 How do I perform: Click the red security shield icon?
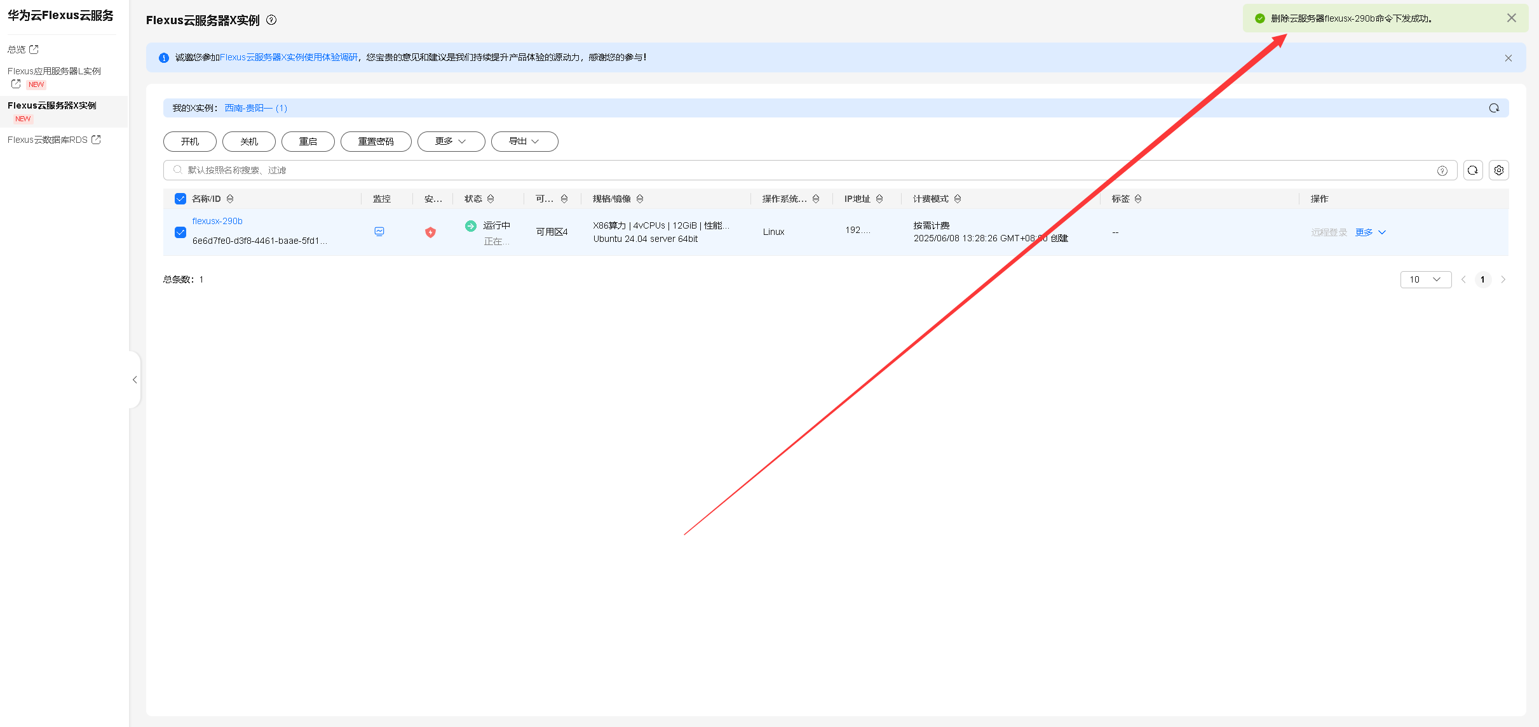[x=430, y=232]
